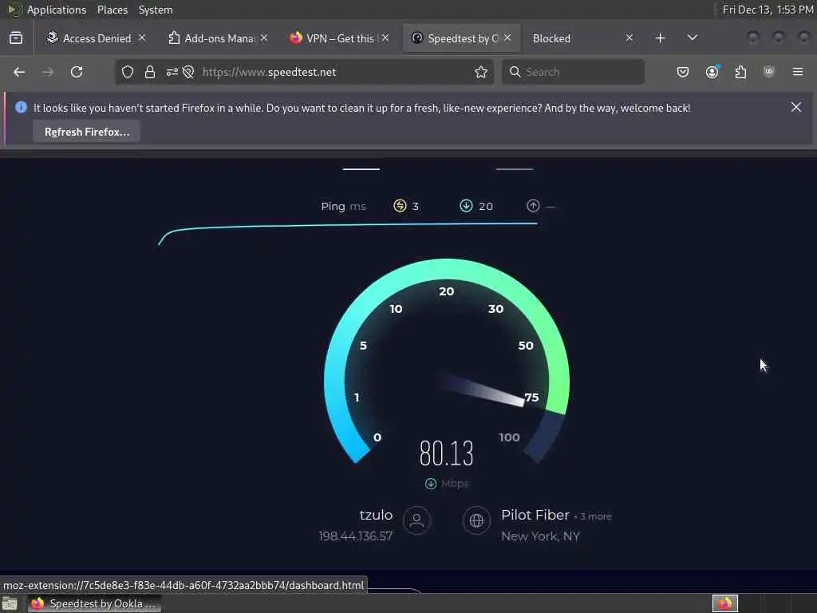Reload the speedtest.net page
Screen dimensions: 817x613
click(77, 72)
